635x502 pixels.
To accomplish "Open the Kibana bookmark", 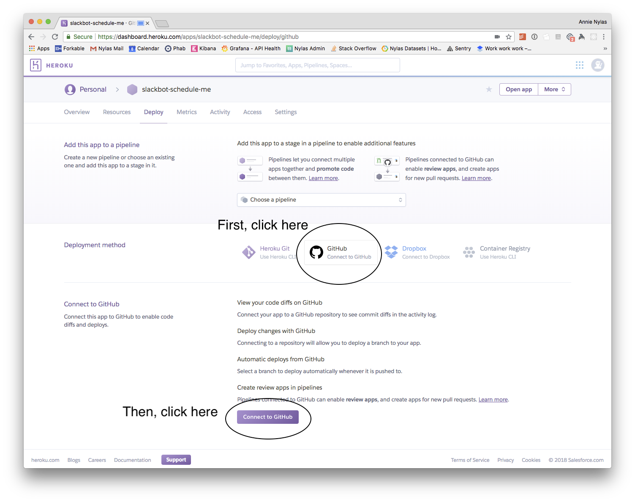I will tap(204, 49).
